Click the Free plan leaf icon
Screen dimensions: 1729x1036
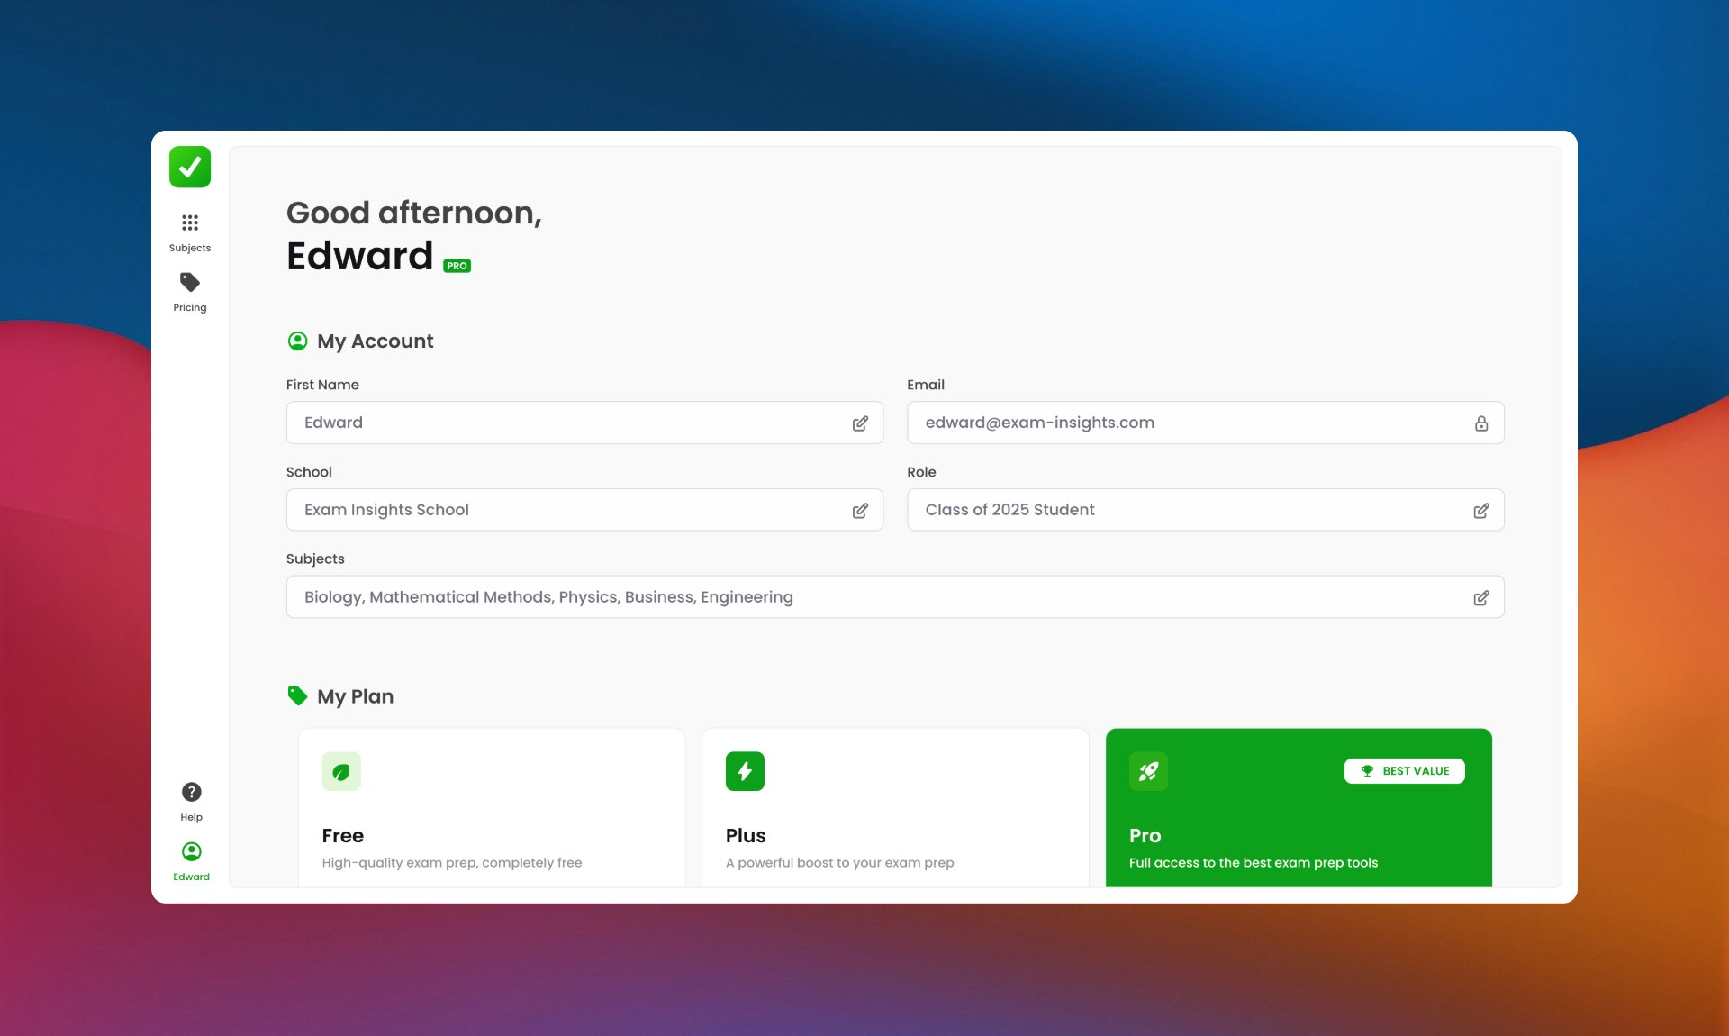(341, 771)
